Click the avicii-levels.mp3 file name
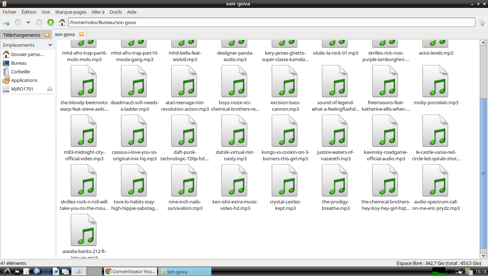 [436, 53]
